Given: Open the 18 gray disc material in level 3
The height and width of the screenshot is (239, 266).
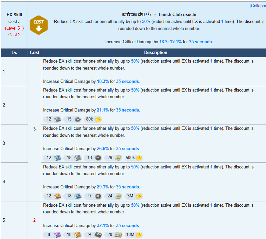Looking at the screenshot, I should 73,158.
